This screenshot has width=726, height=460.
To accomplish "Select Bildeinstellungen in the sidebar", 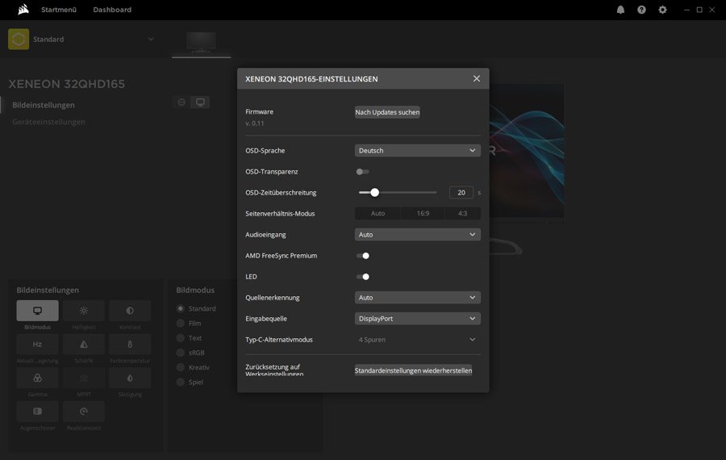I will pyautogui.click(x=44, y=105).
